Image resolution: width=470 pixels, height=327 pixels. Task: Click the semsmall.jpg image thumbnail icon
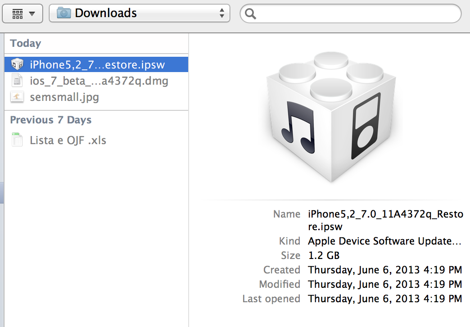click(17, 97)
